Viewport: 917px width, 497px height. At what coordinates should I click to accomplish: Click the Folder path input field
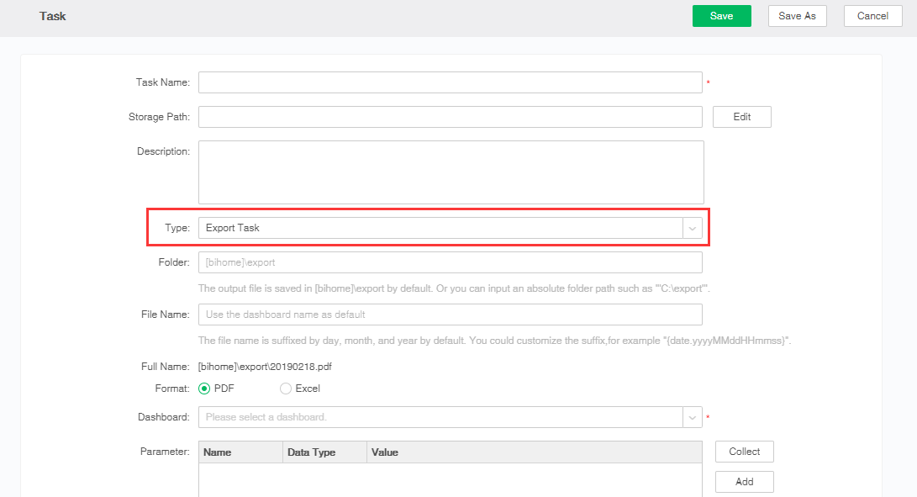[450, 262]
